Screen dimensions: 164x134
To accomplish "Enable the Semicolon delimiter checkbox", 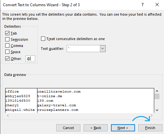I will click(7, 39).
